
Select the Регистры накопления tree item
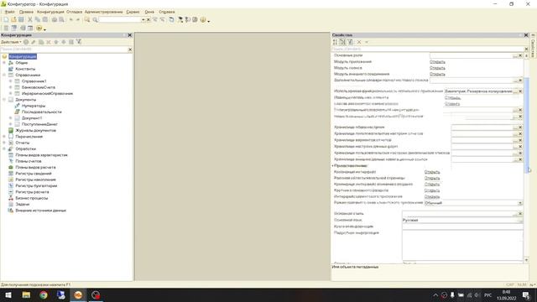pyautogui.click(x=35, y=180)
